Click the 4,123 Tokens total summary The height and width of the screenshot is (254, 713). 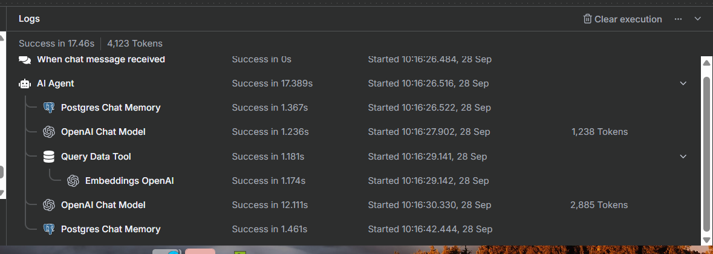click(x=135, y=44)
